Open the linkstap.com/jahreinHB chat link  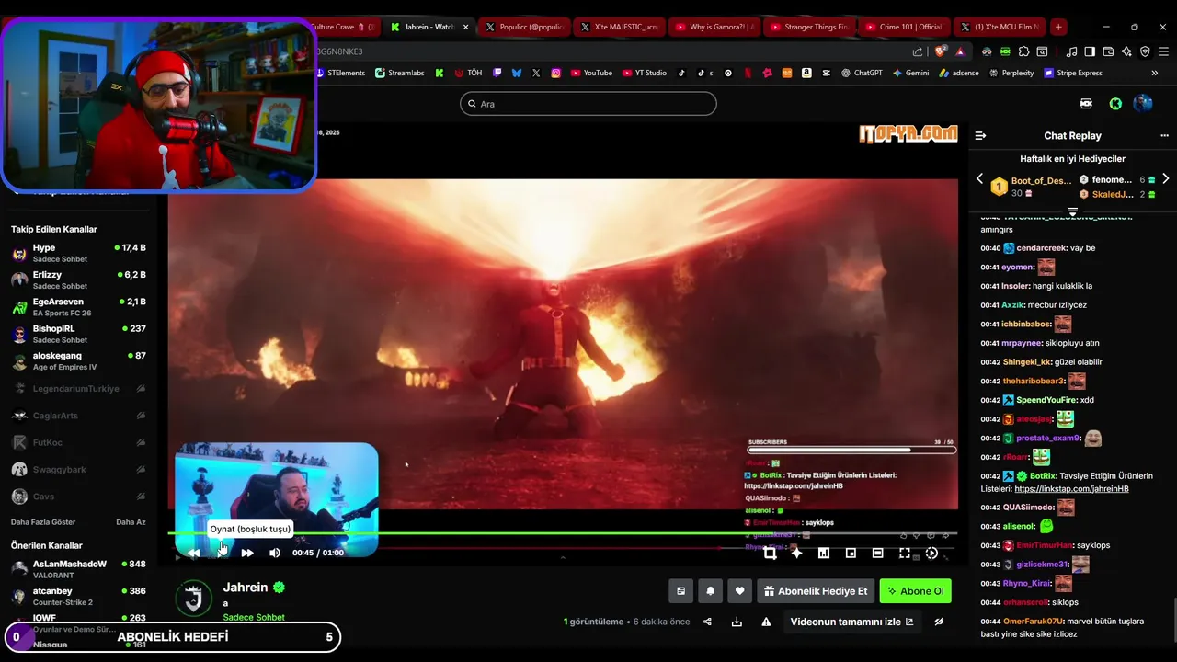tap(1071, 489)
